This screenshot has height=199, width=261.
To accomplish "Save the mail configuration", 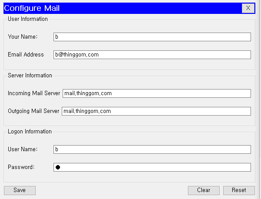I will click(20, 190).
